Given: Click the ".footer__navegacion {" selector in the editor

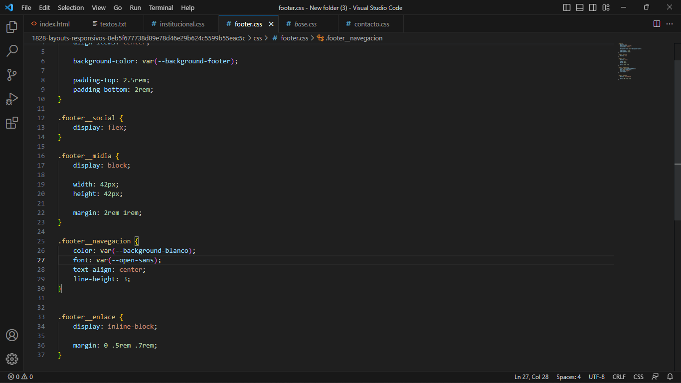Looking at the screenshot, I should 98,241.
